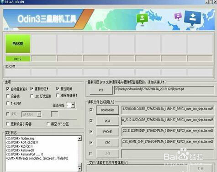This screenshot has height=172, width=217.
Task: Uncheck the PHONE file checkbox
Action: (91, 132)
